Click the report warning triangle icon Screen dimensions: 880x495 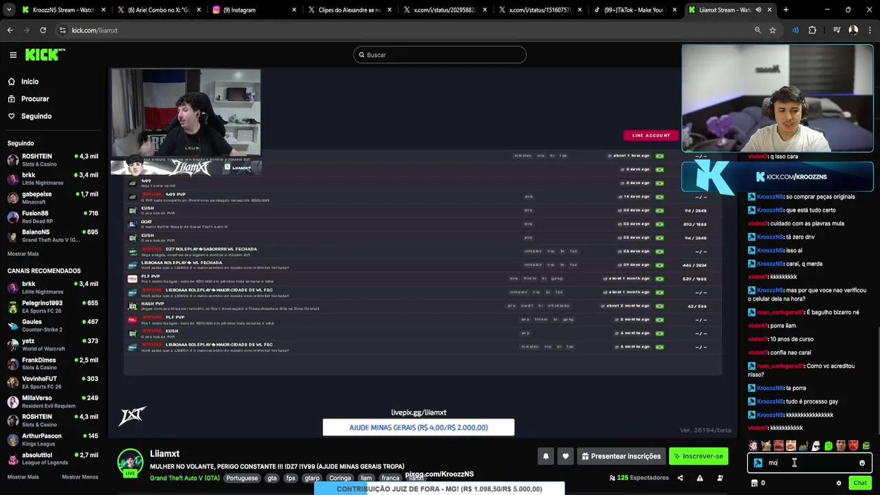700,478
